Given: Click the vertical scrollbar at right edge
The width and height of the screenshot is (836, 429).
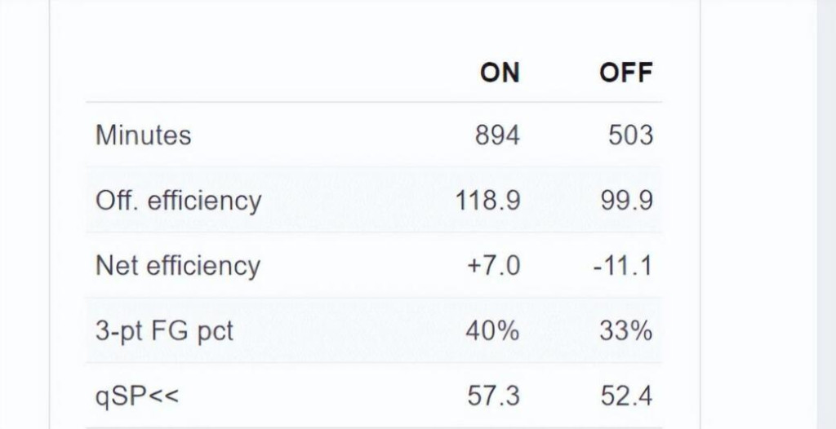Looking at the screenshot, I should [x=826, y=214].
